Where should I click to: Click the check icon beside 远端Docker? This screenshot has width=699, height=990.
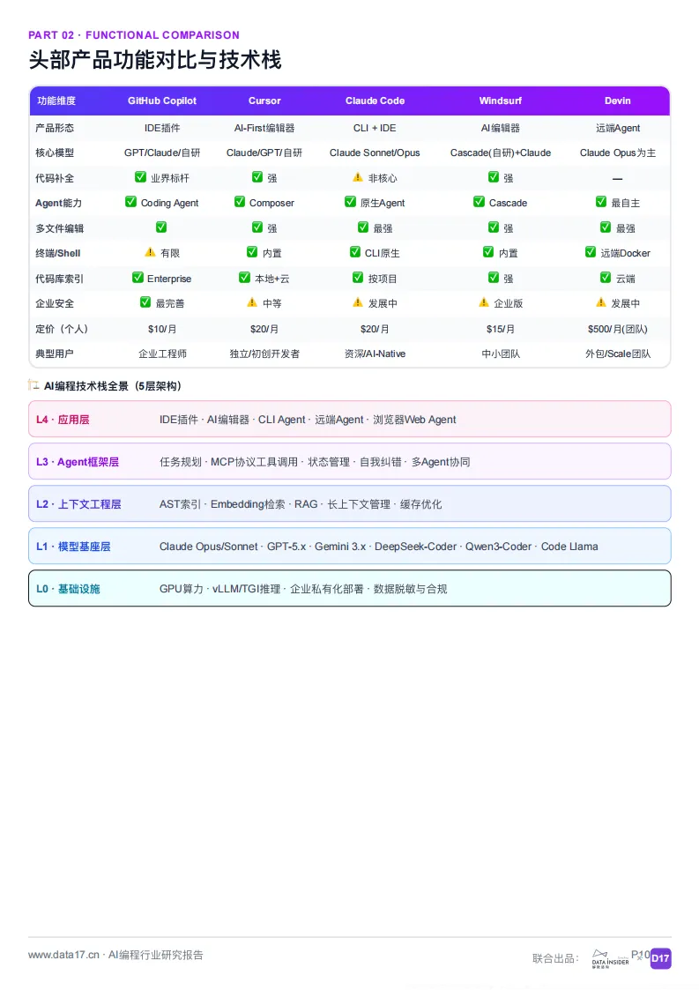(591, 252)
